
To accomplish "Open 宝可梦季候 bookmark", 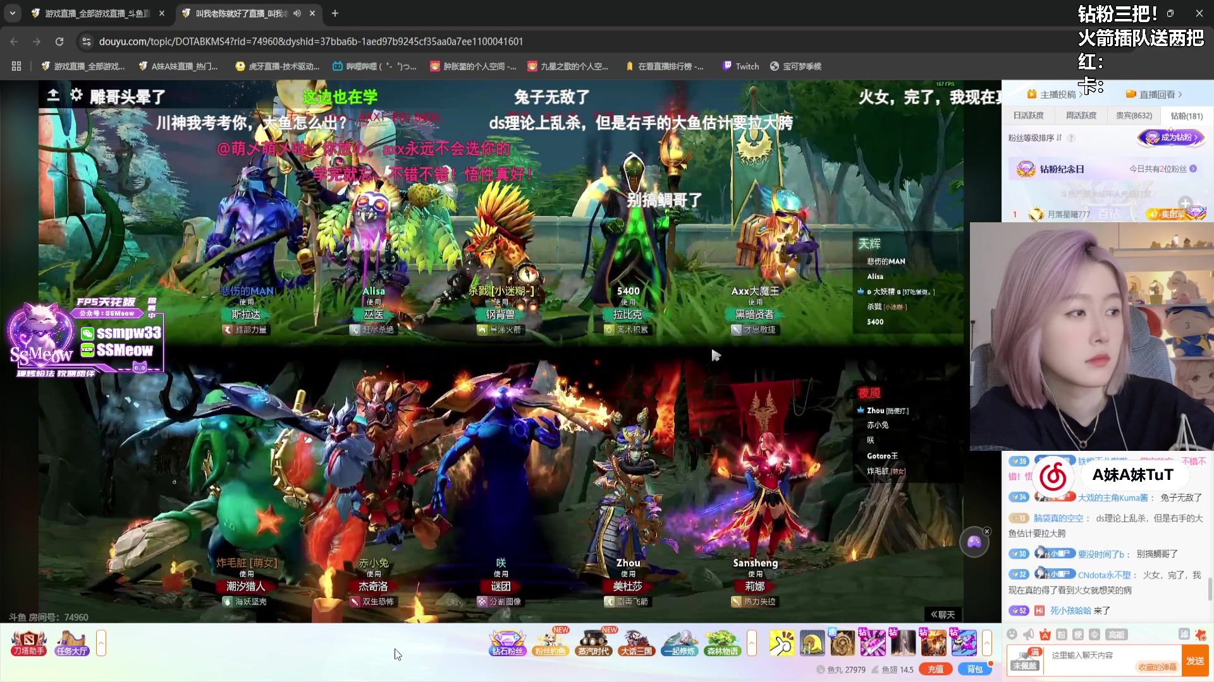I will click(x=795, y=66).
